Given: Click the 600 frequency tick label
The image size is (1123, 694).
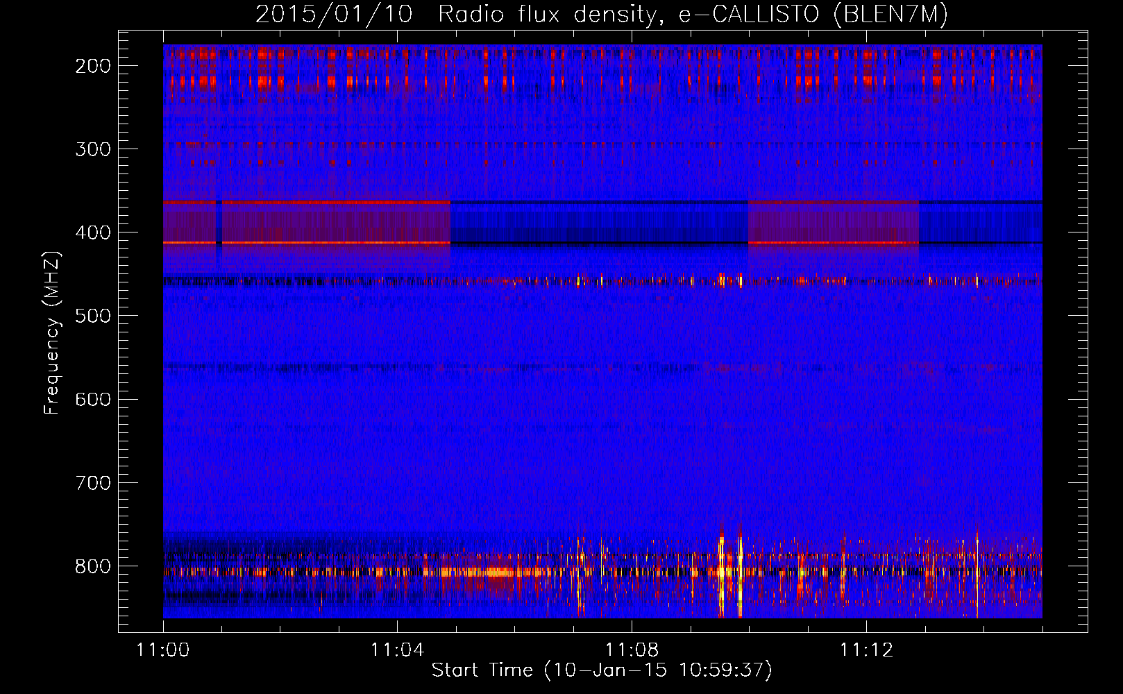Looking at the screenshot, I should tap(93, 399).
